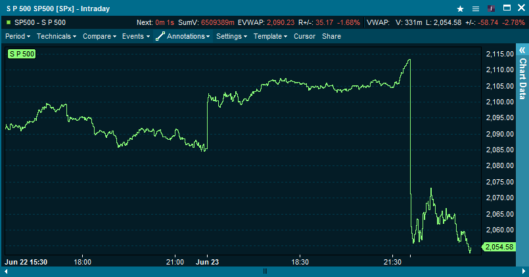Click the -58.74 net change value

(x=488, y=22)
